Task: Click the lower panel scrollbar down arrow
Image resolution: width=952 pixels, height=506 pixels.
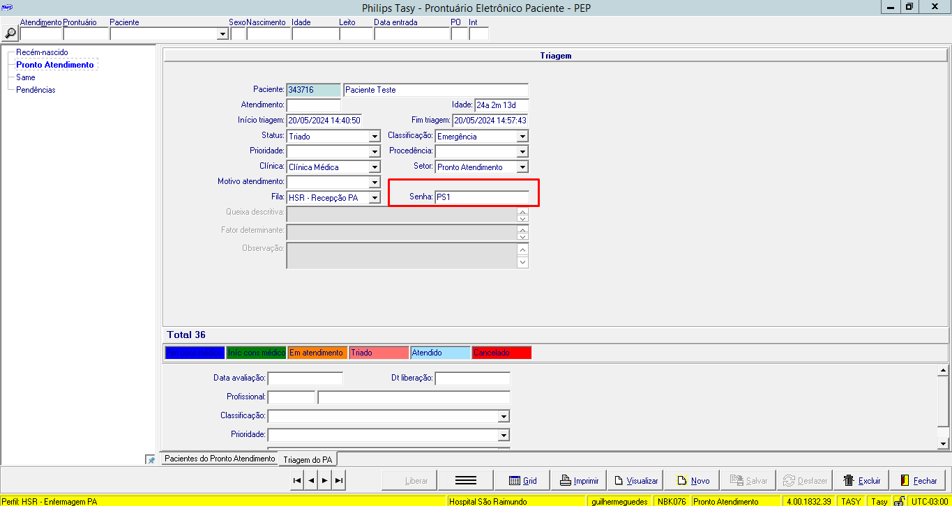Action: [943, 443]
